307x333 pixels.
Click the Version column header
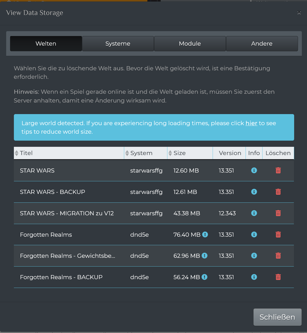[229, 153]
